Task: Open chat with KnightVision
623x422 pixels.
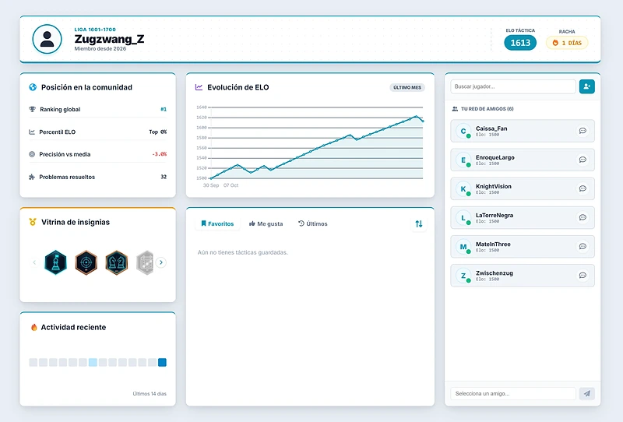Action: (583, 188)
